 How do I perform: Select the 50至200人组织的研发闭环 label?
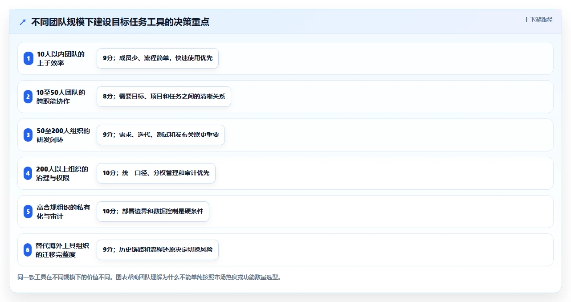tap(63, 135)
